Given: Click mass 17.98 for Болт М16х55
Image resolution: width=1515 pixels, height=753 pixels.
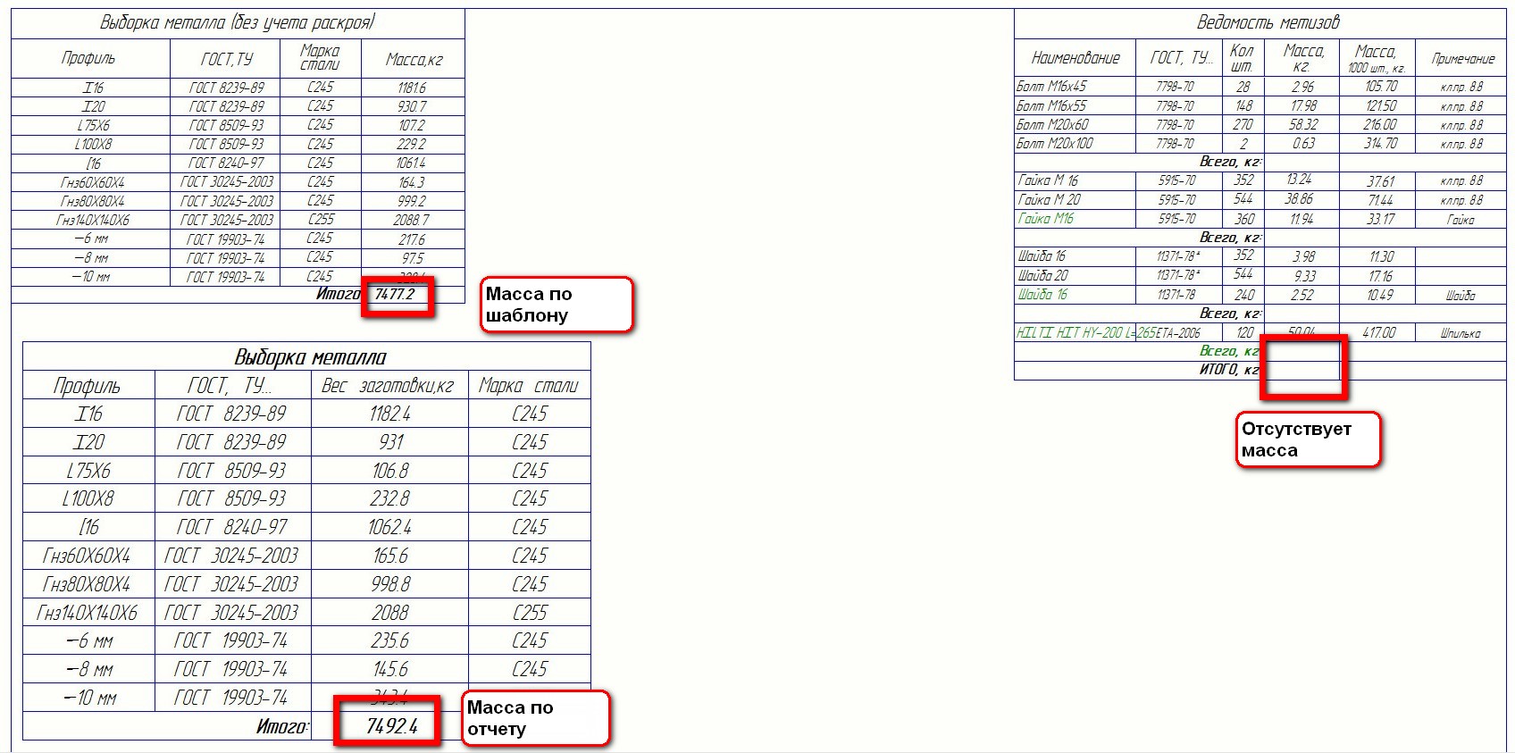Looking at the screenshot, I should pyautogui.click(x=1303, y=105).
